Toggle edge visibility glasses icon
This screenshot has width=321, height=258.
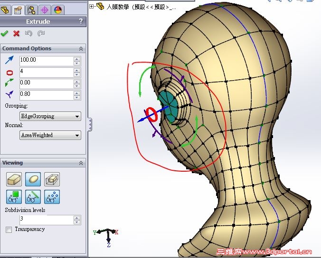[x=33, y=197]
